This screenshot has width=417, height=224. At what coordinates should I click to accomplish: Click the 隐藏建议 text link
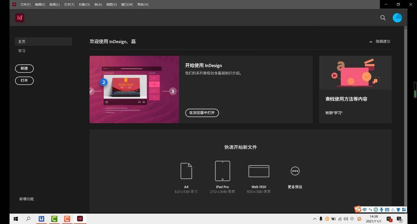[383, 41]
